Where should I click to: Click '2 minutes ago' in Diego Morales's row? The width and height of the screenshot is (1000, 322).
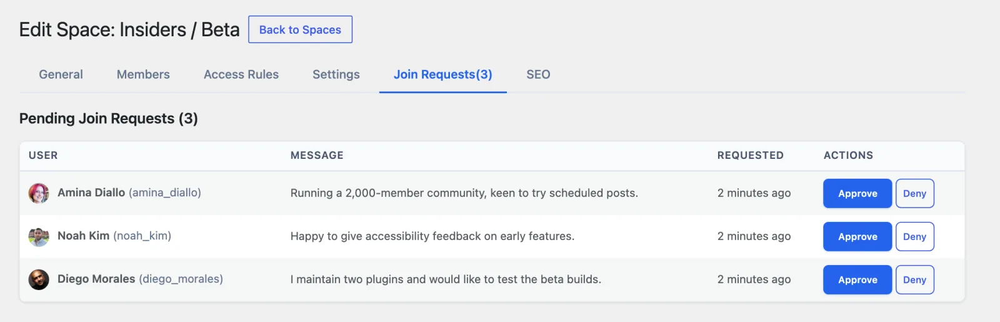[754, 279]
